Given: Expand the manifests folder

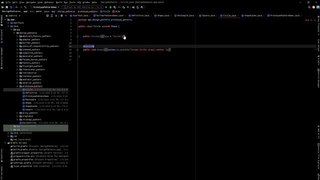Looking at the screenshot, I should pos(8,23).
